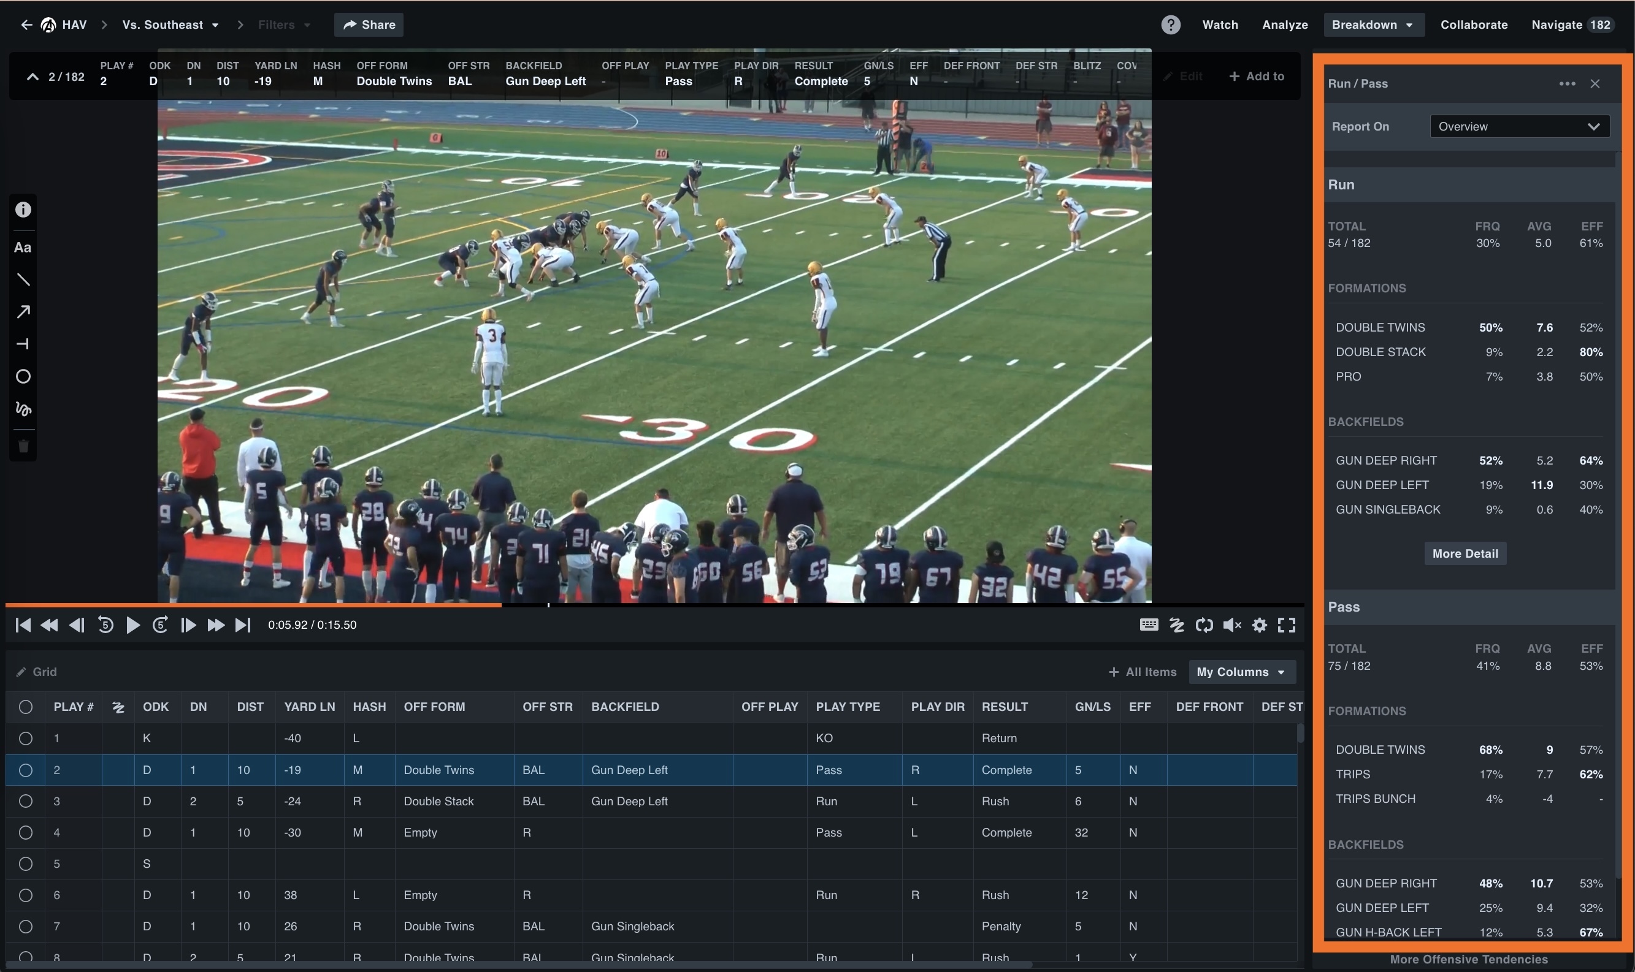
Task: Open playback settings gear
Action: click(x=1259, y=625)
